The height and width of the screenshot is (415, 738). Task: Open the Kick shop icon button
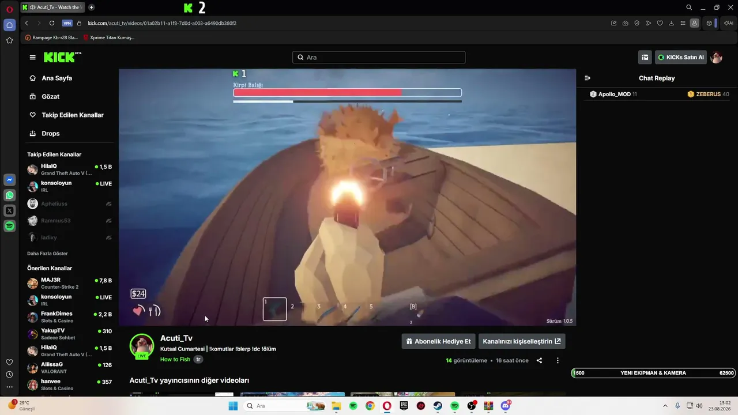click(x=645, y=57)
